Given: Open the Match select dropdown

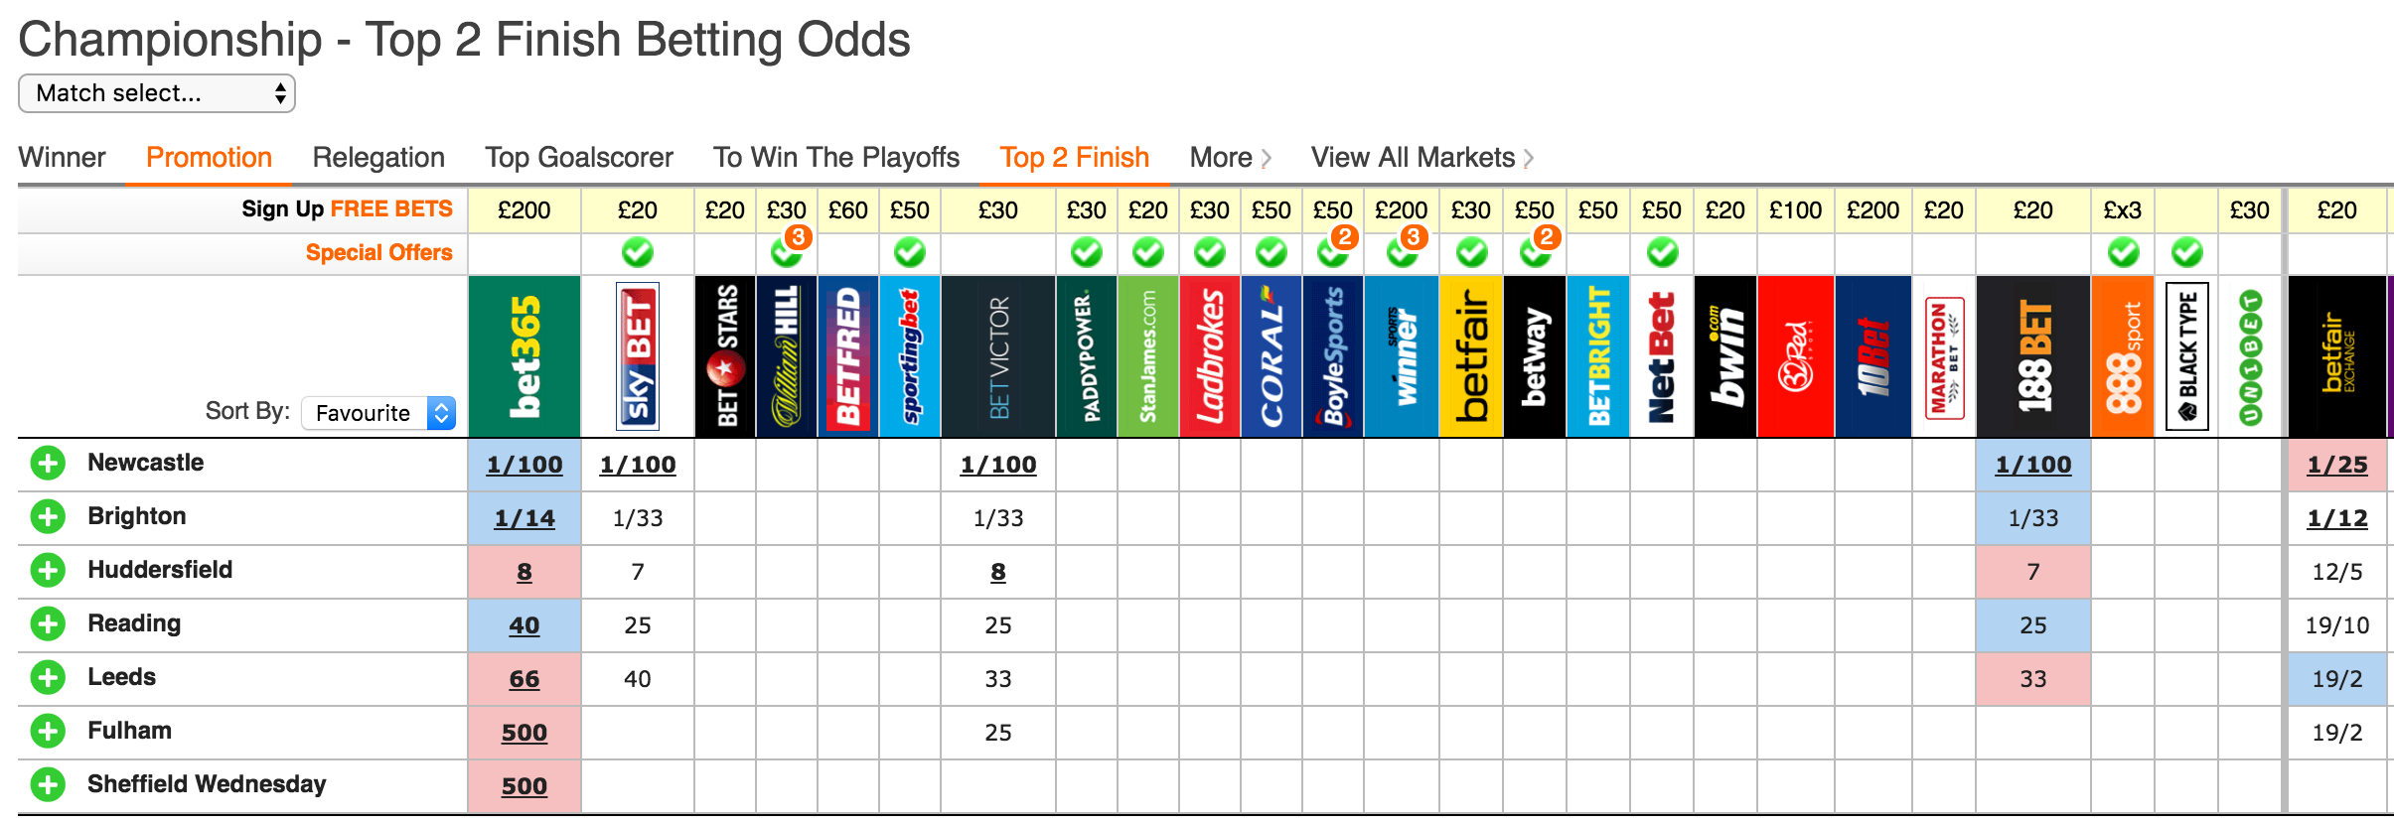Looking at the screenshot, I should pos(157,93).
